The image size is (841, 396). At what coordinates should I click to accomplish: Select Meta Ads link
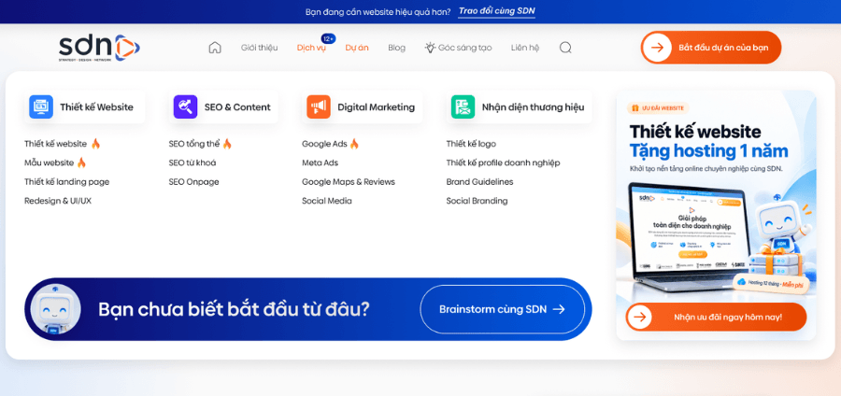(320, 163)
